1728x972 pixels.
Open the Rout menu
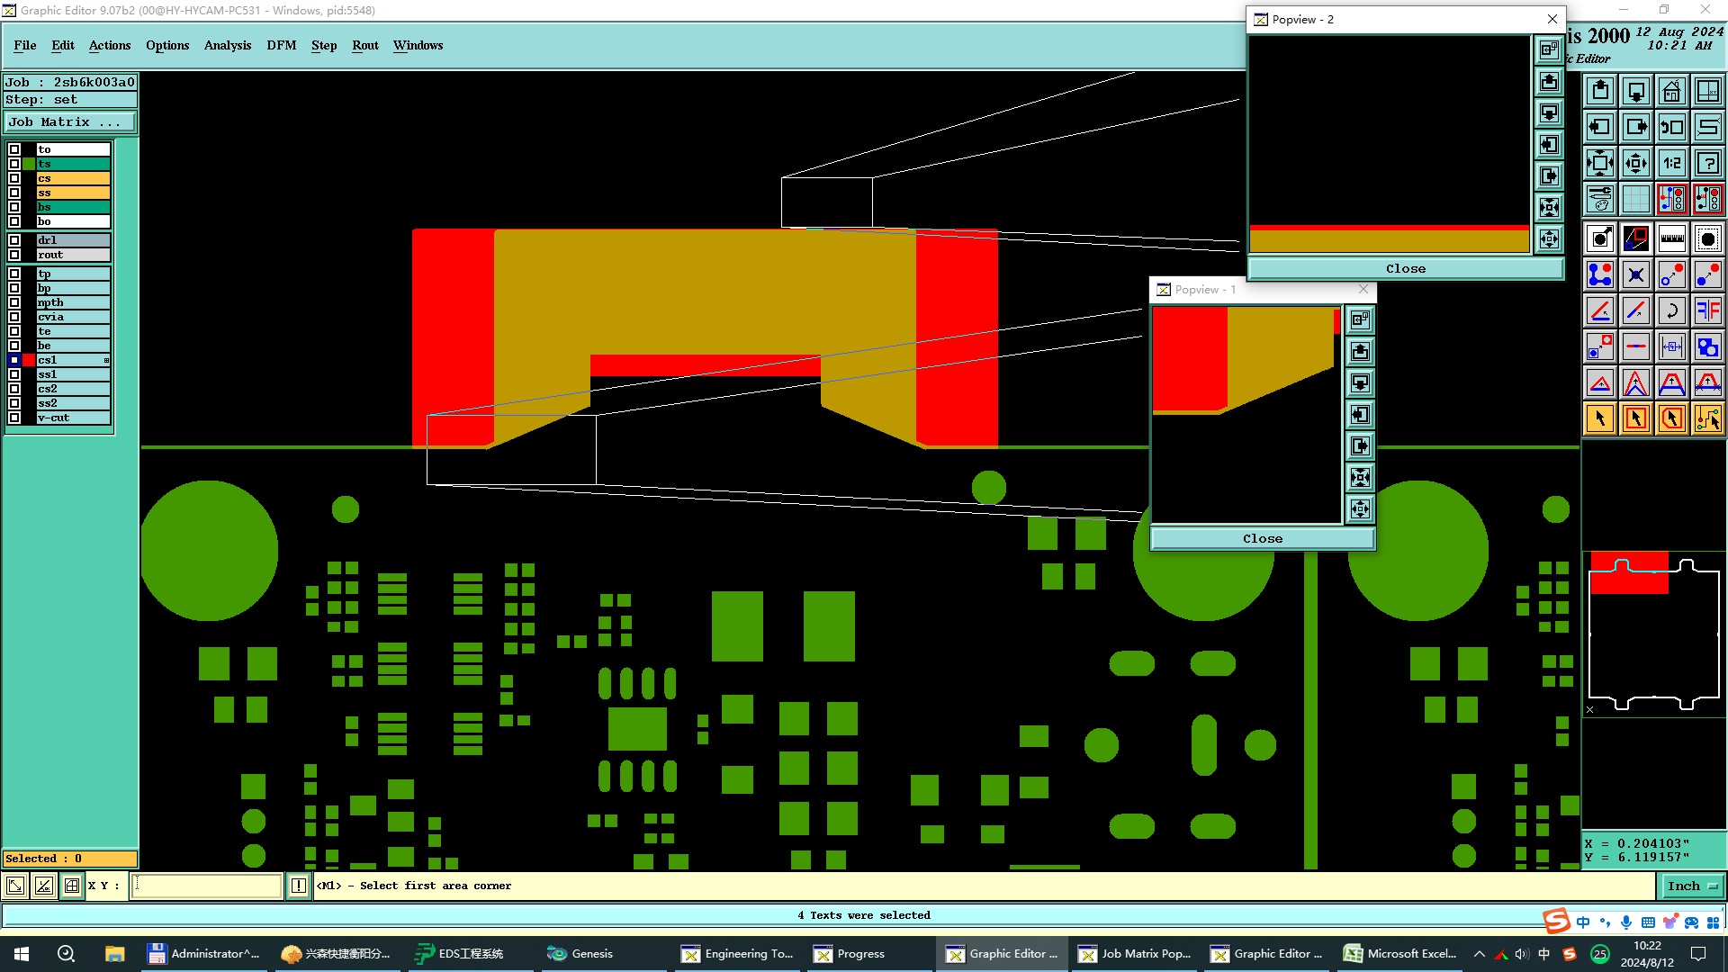point(364,45)
